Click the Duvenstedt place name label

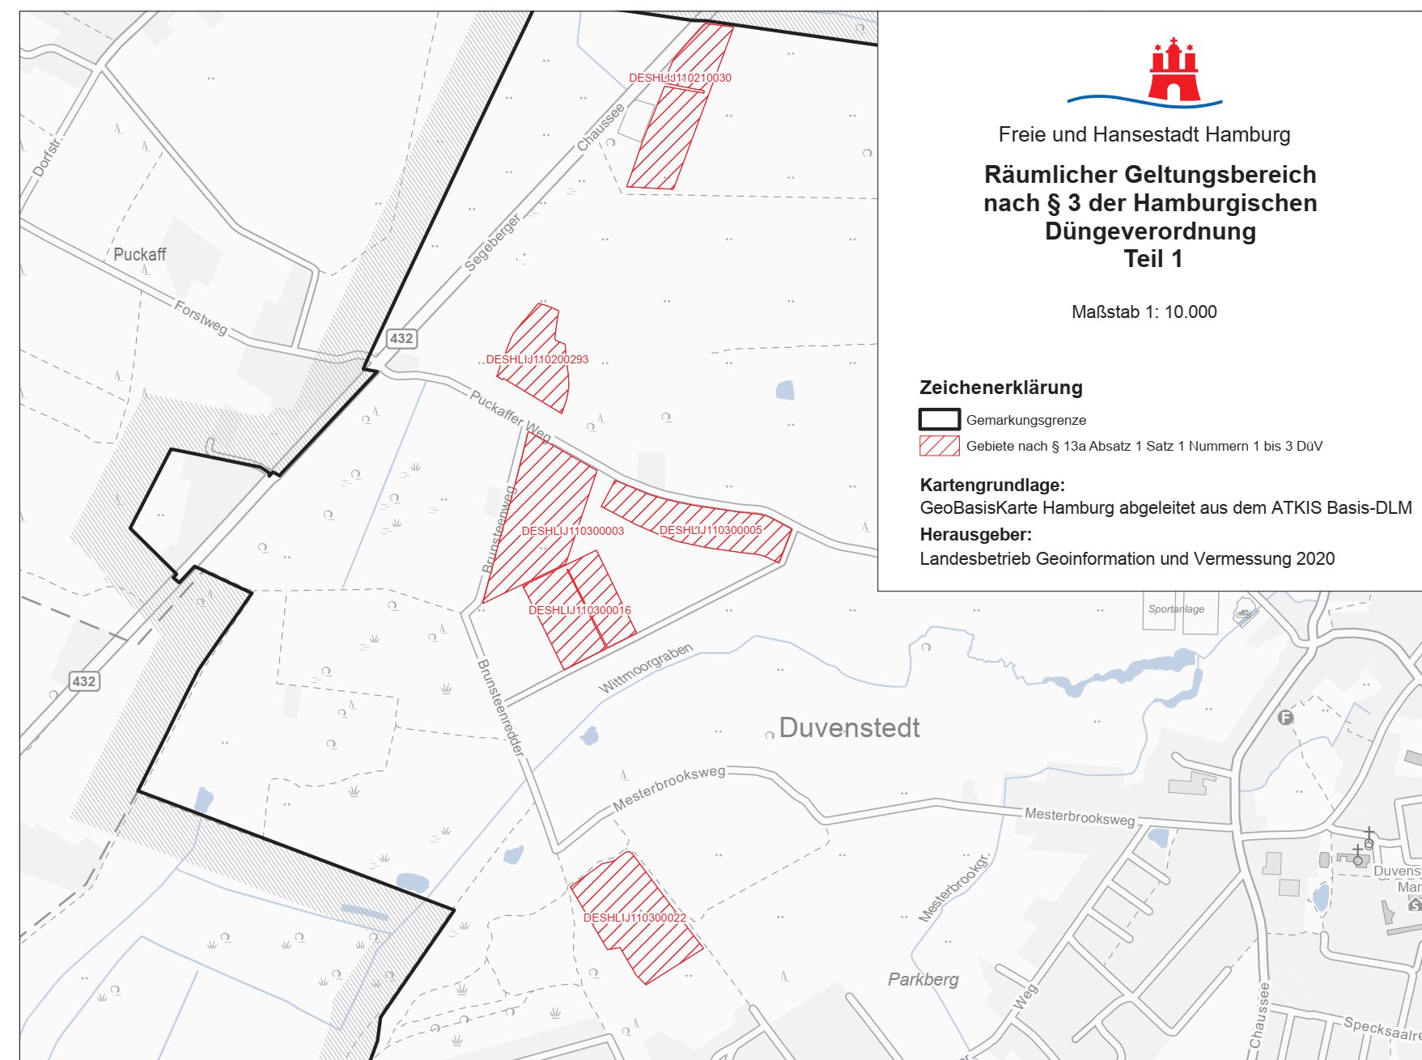coord(848,727)
